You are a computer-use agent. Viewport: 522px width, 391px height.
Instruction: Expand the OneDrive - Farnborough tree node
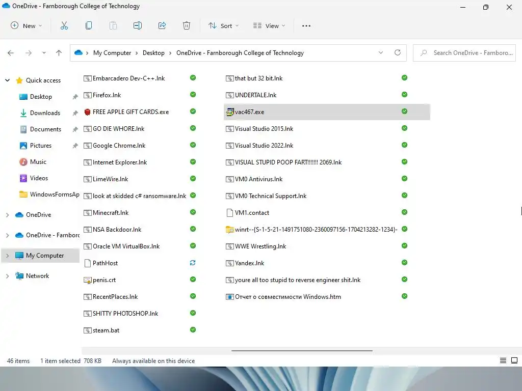pyautogui.click(x=7, y=235)
